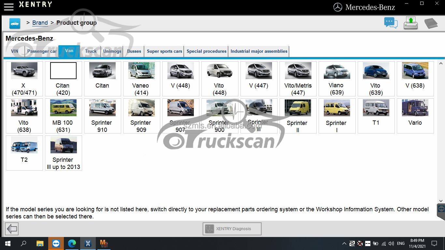Open the 8:49 PM clock calendar
Screen dimensions: 445x250
pos(417,243)
